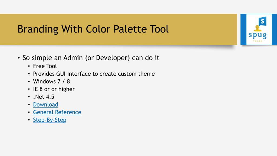Click the 'IE 8 or or higher' line
Screen dimensions: 277x156
54,89
